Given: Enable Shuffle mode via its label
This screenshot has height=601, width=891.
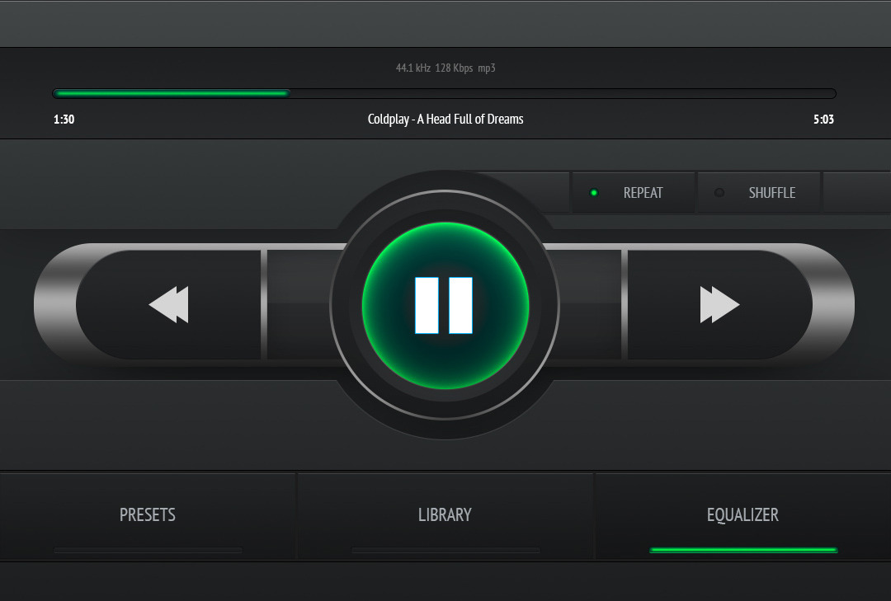Looking at the screenshot, I should pos(771,193).
